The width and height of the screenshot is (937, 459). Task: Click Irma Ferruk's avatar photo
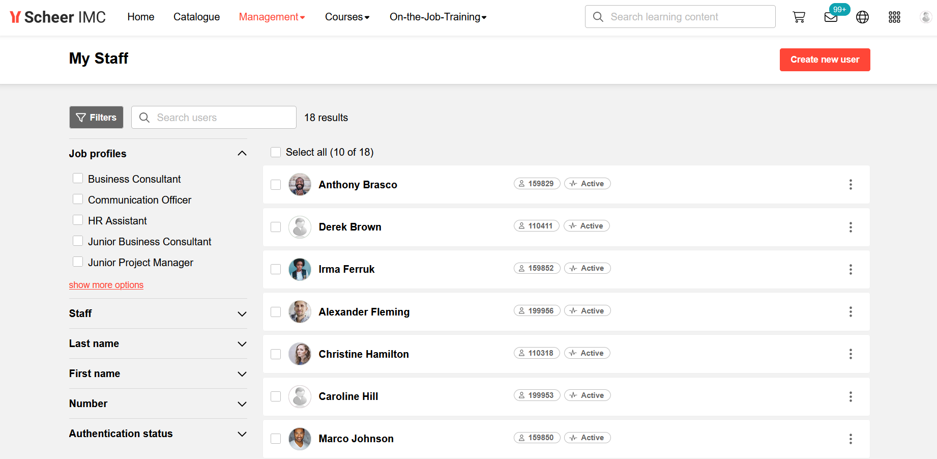click(300, 269)
